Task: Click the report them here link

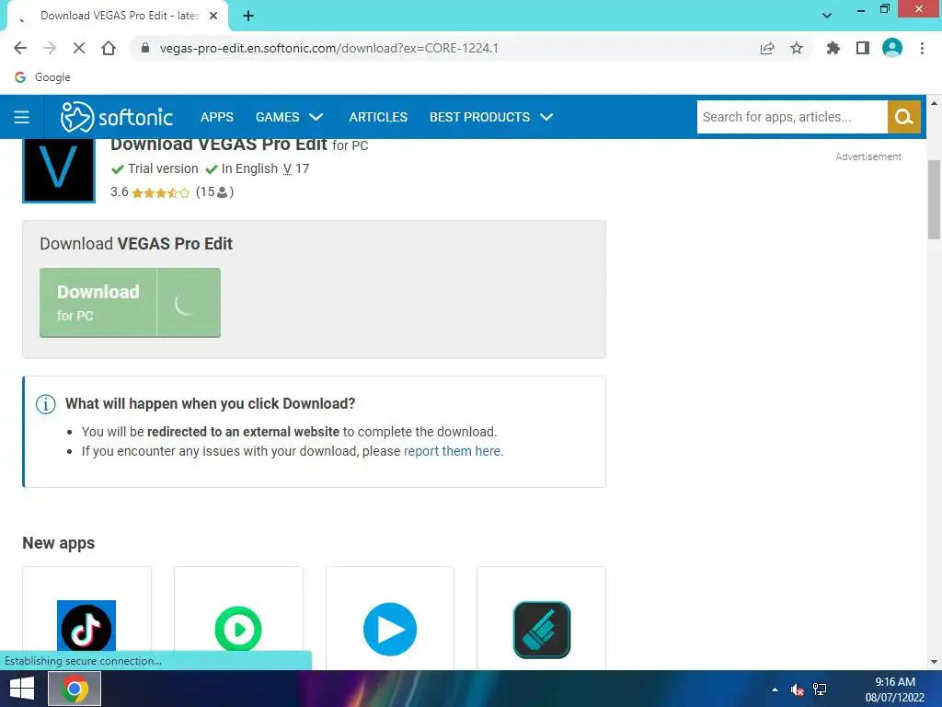Action: tap(453, 451)
